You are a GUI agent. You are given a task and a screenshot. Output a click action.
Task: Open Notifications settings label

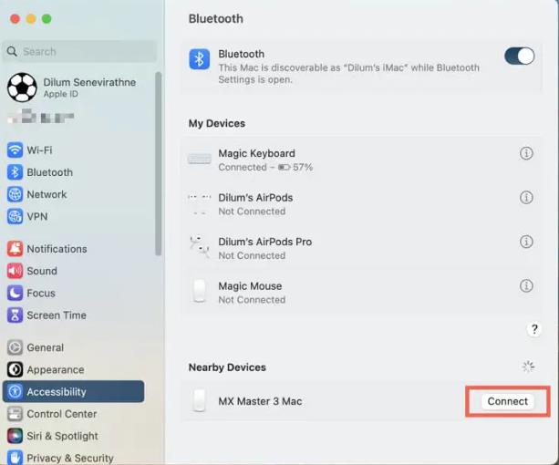(x=57, y=249)
